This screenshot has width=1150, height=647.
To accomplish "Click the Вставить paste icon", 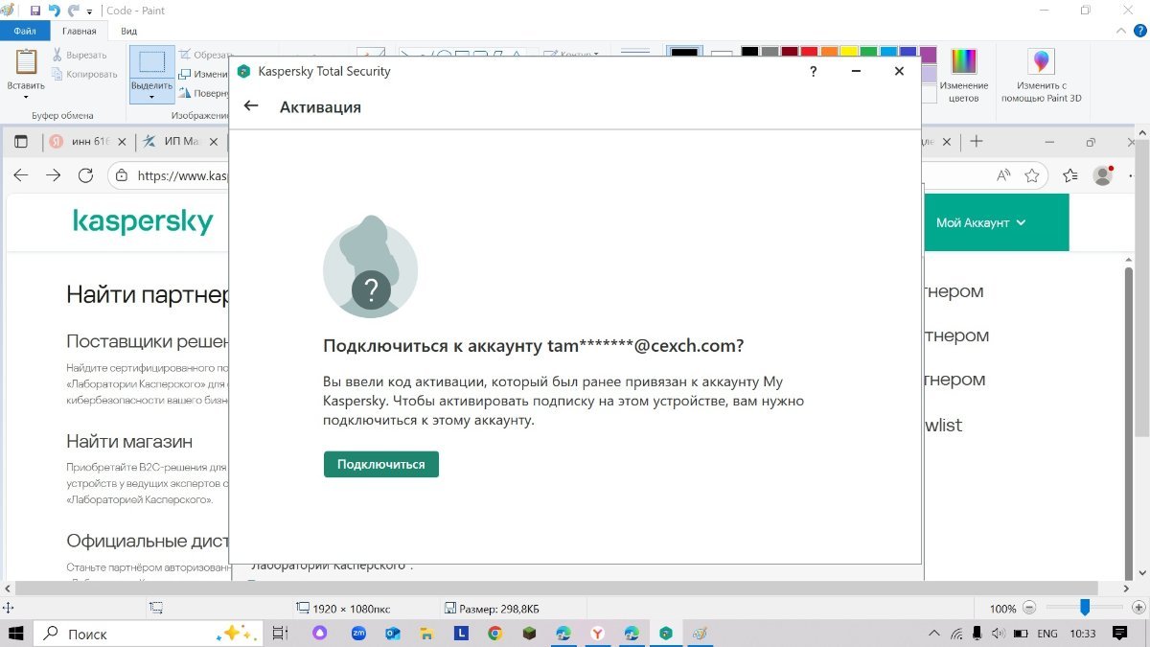I will 26,62.
